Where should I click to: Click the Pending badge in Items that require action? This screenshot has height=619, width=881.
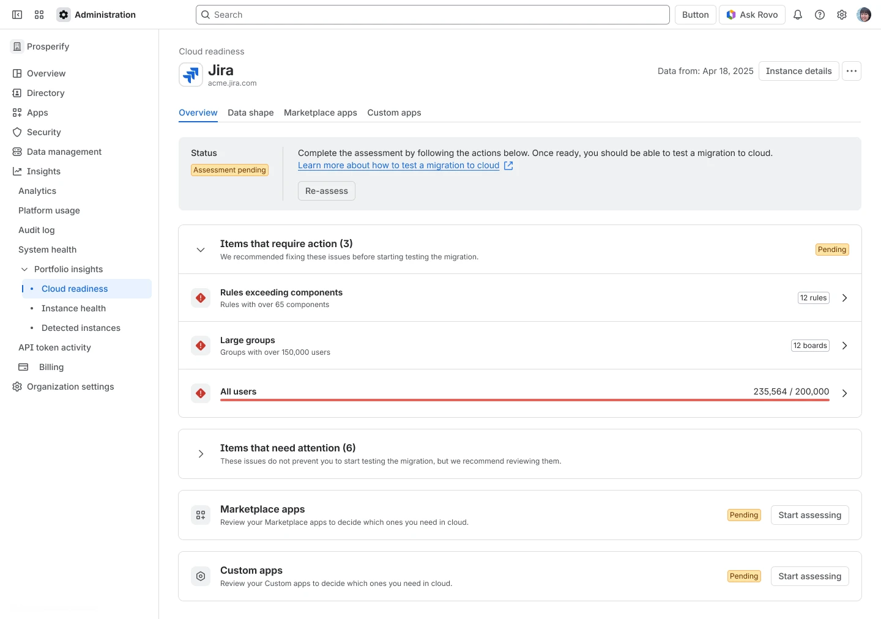(x=832, y=250)
